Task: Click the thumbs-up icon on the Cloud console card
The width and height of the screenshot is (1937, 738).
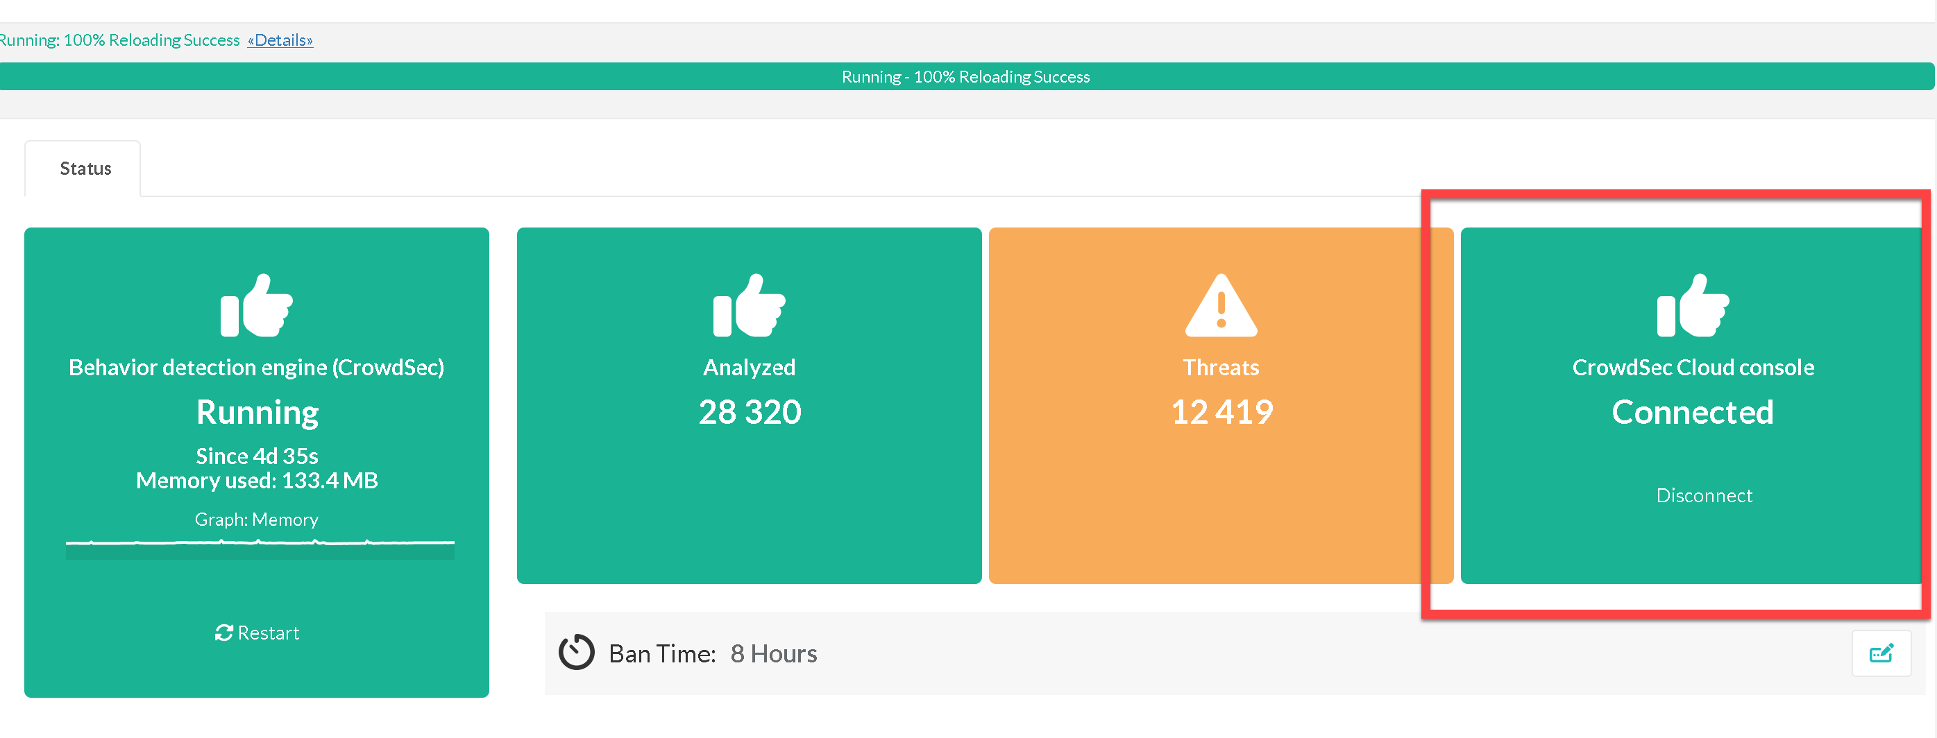Action: (x=1693, y=306)
